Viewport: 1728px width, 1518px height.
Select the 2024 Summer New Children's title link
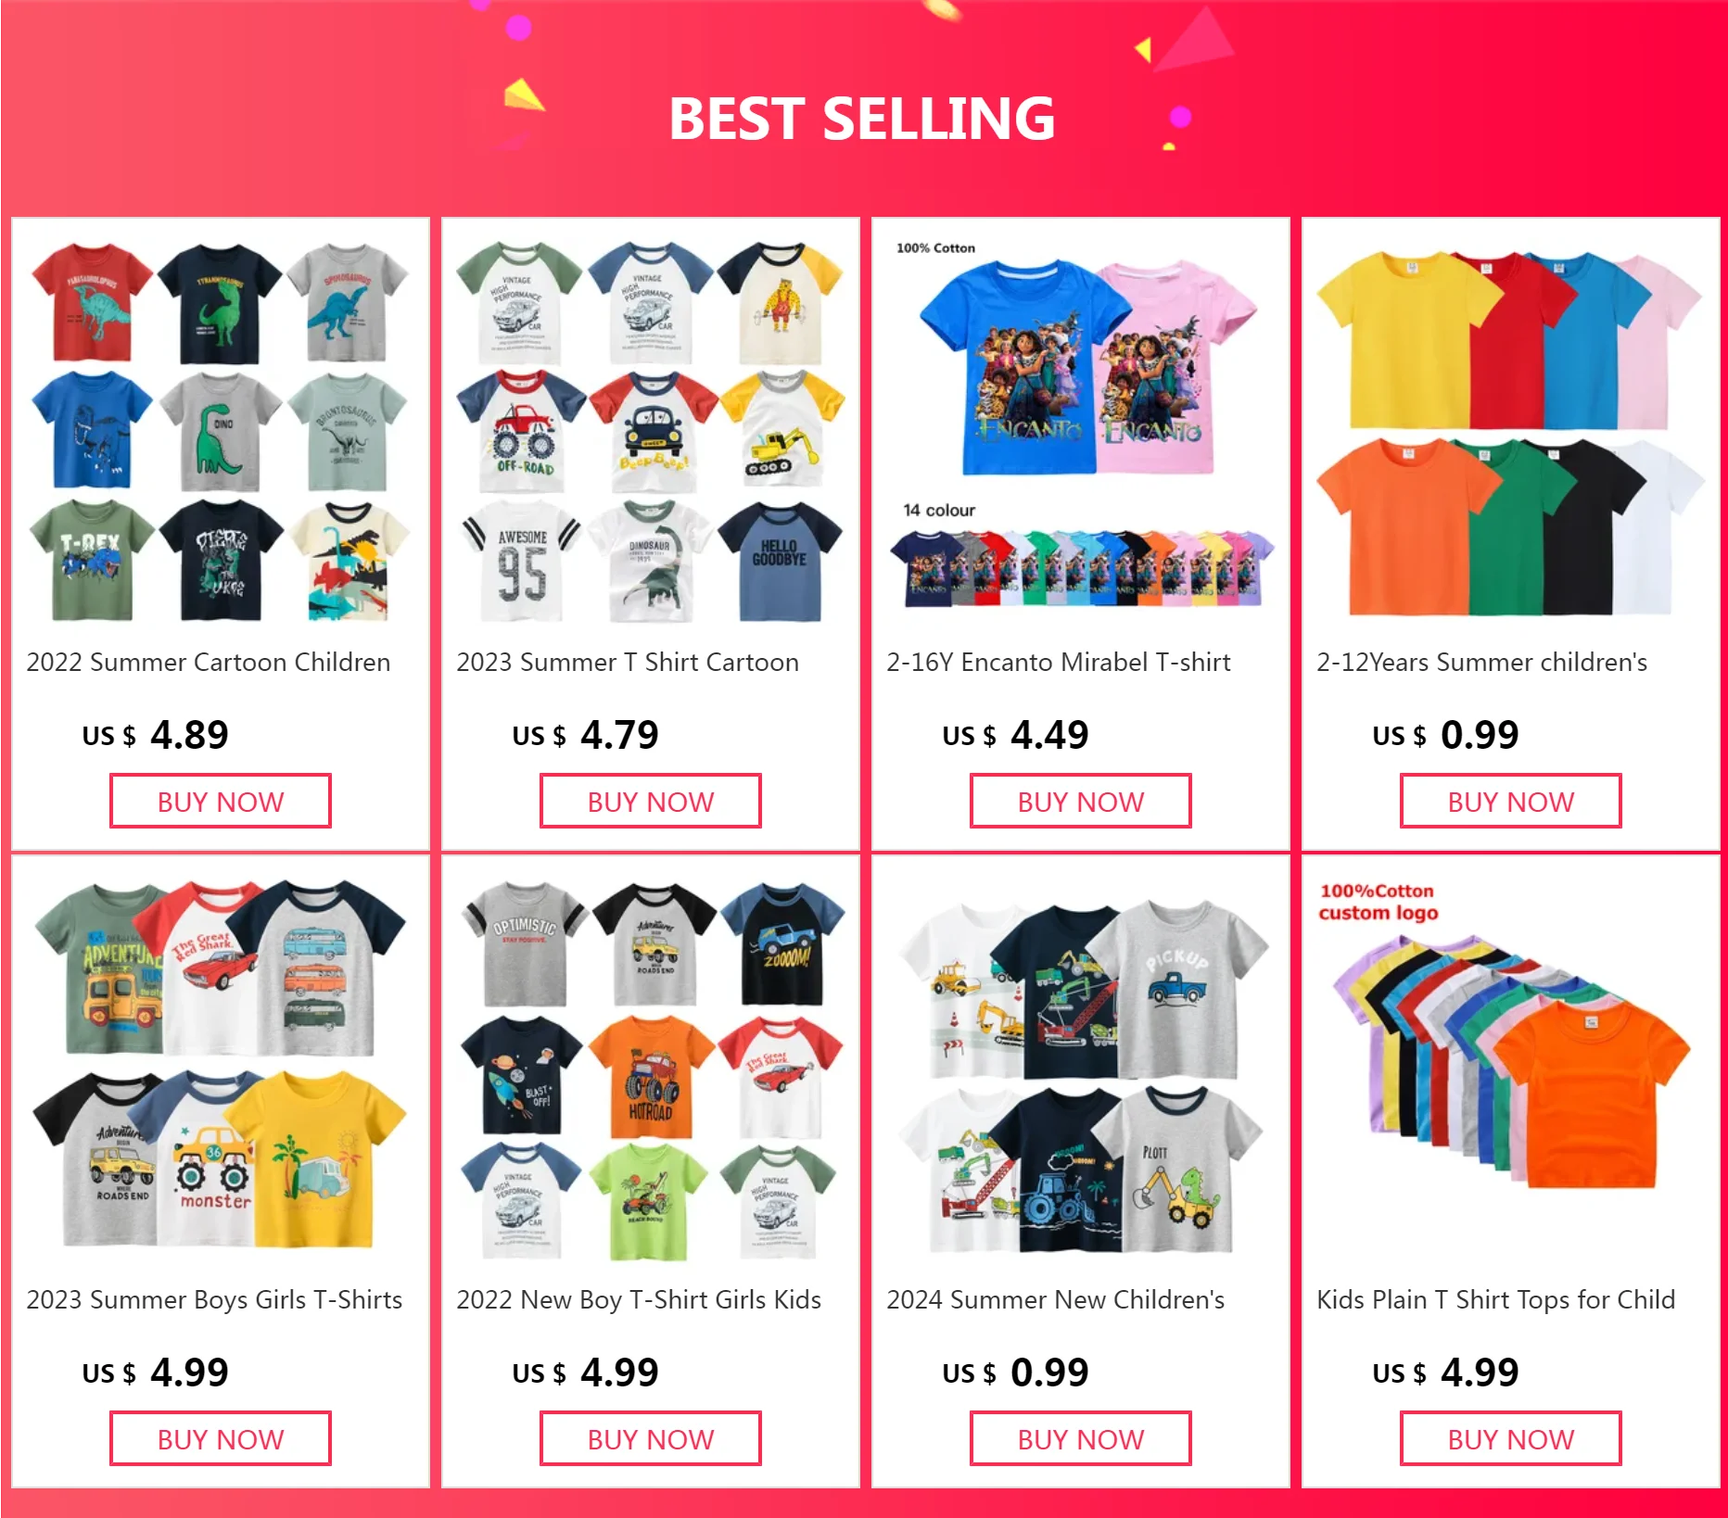[1055, 1299]
